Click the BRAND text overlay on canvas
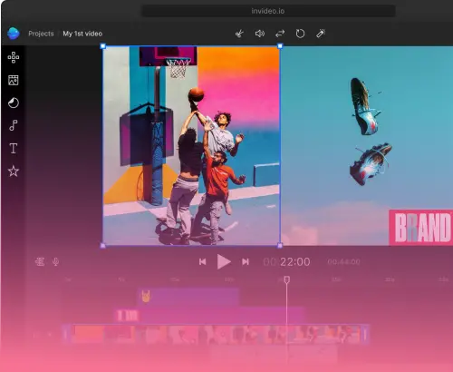This screenshot has height=372, width=453. coord(421,228)
